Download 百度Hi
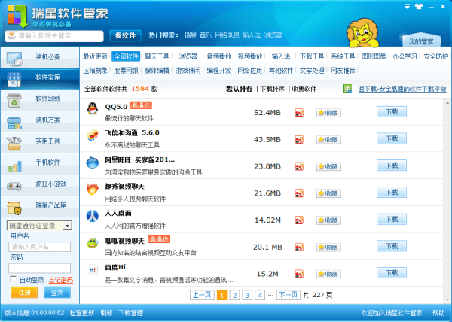This screenshot has height=322, width=452. pyautogui.click(x=392, y=273)
